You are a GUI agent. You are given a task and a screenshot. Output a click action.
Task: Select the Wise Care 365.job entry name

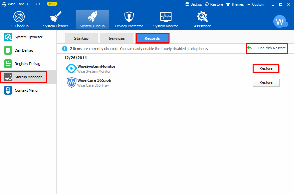94,80
